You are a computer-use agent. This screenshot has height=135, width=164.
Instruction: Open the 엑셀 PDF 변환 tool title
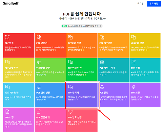(43, 68)
